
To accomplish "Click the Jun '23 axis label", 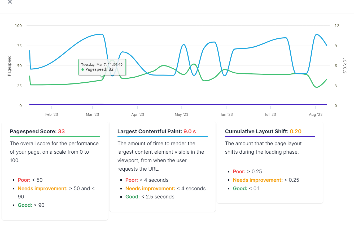I will point(227,114).
